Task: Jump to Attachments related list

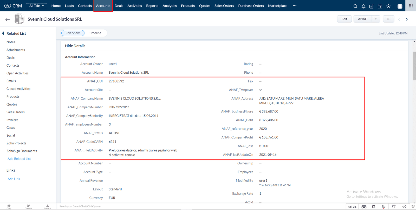Action: [16, 50]
